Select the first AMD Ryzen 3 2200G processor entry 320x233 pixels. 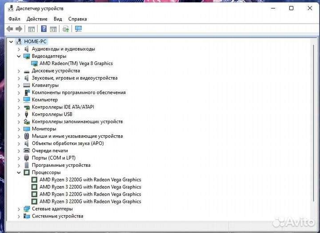(90, 180)
